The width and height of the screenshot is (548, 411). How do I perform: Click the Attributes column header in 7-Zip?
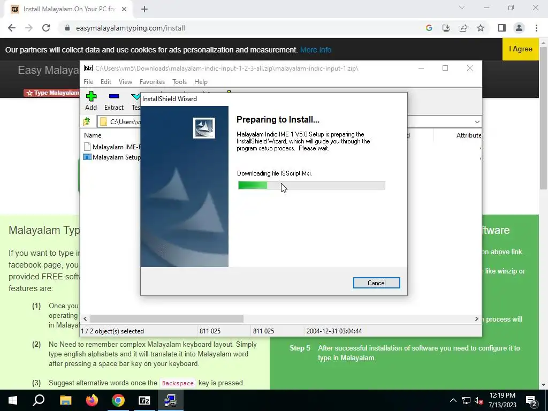[468, 135]
